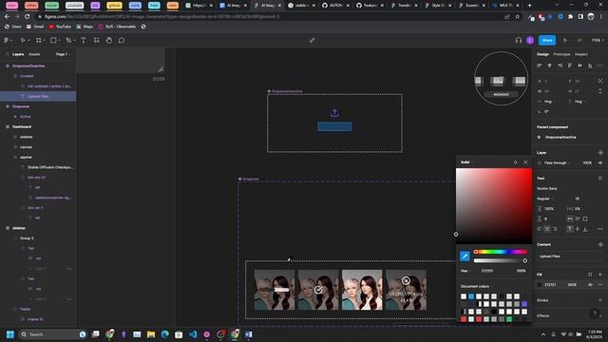
Task: Set text vertical align middle
Action: [x=578, y=229]
